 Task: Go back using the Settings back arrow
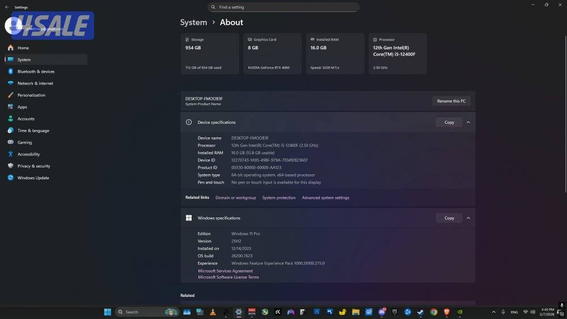coord(7,7)
